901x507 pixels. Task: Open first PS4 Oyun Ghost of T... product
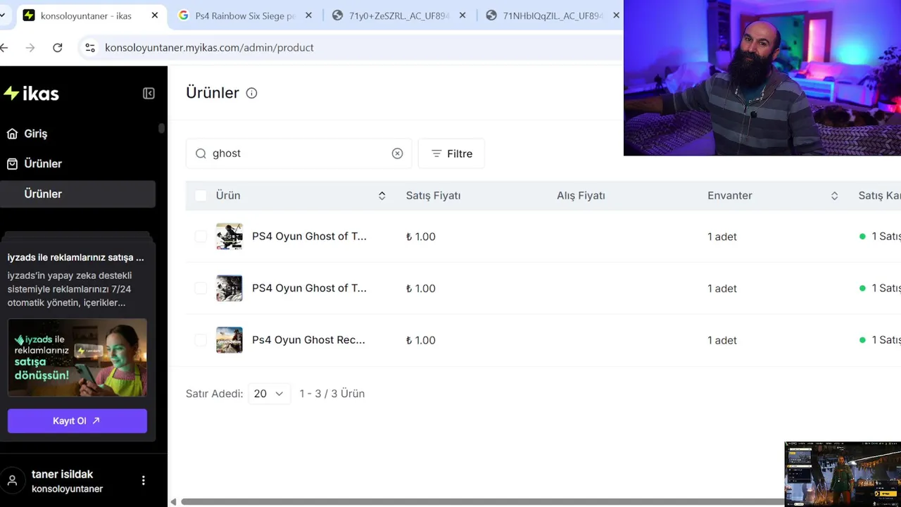(309, 236)
